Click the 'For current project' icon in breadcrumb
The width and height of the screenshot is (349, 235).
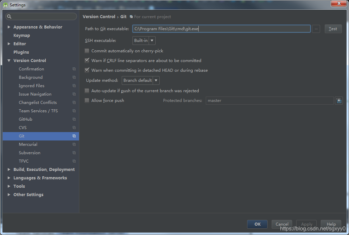pyautogui.click(x=131, y=17)
